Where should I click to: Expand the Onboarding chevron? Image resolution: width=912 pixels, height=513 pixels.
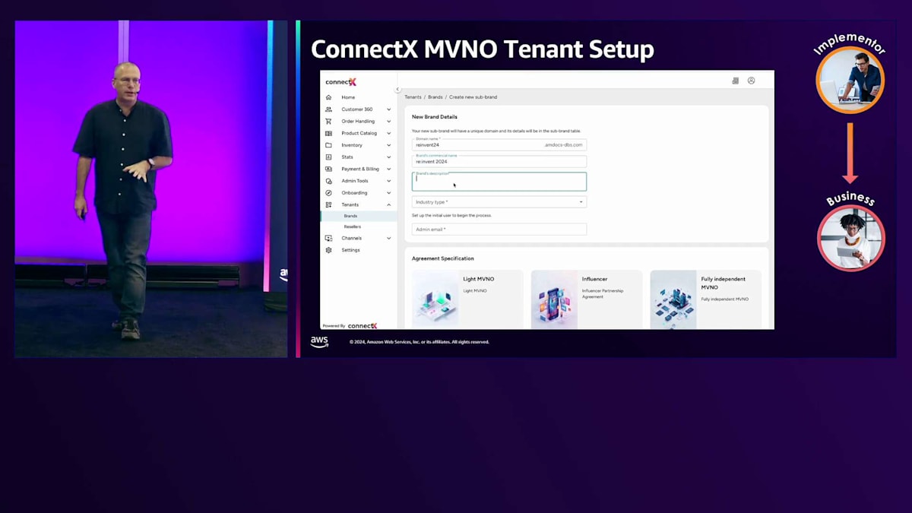click(389, 192)
